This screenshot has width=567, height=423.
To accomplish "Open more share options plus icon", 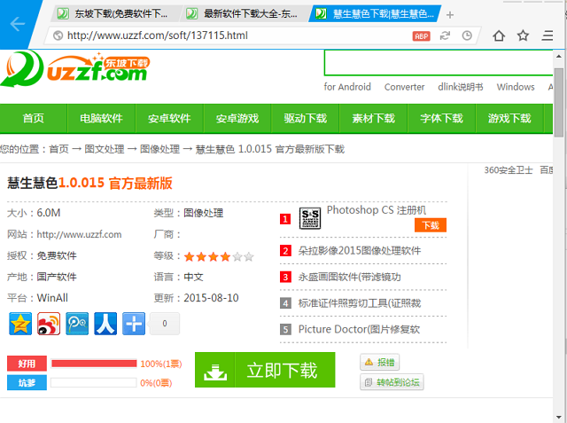I will pyautogui.click(x=134, y=324).
